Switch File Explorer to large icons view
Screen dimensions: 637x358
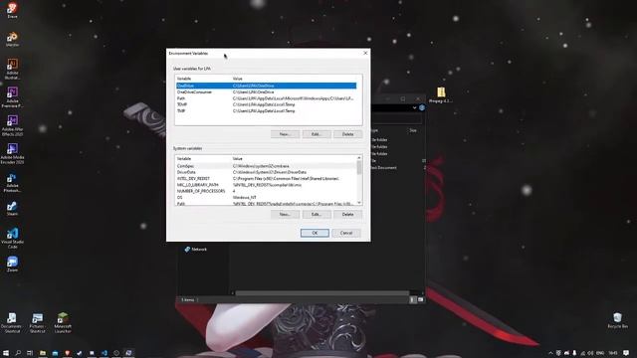coord(420,300)
